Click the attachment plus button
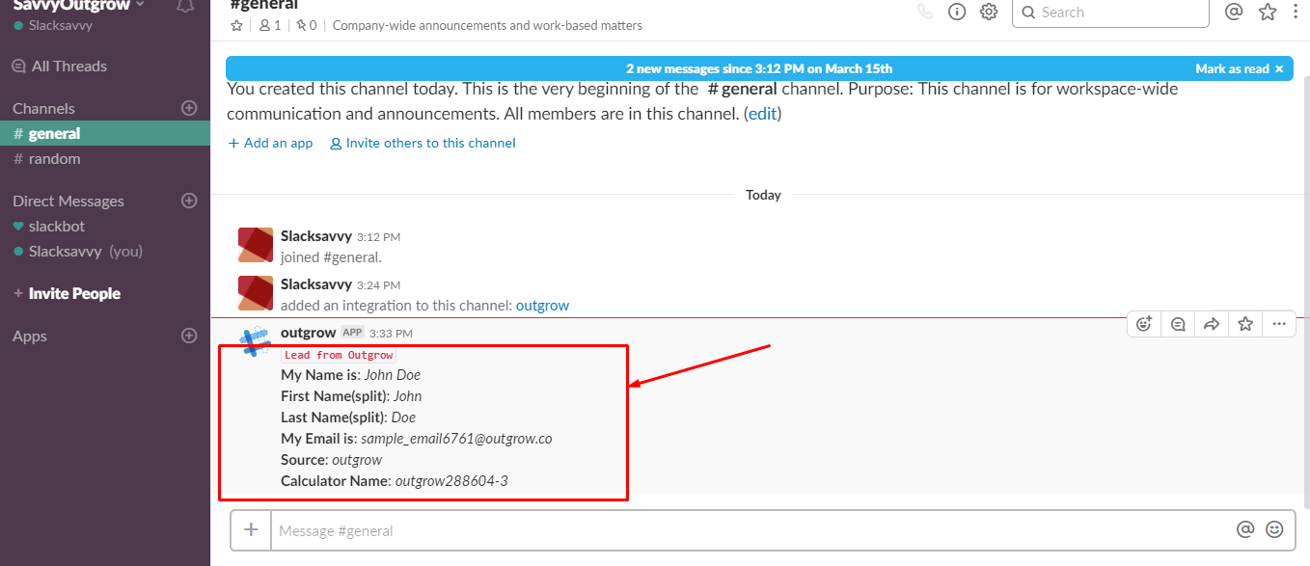 point(251,530)
